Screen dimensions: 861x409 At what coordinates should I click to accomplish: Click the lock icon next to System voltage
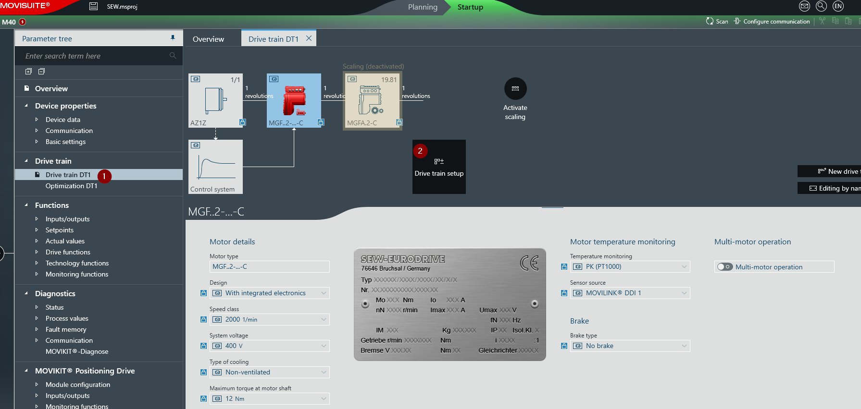pos(203,346)
